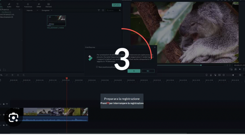Expand the Enregistrer dropdown
This screenshot has height=135, width=245.
pyautogui.click(x=47, y=10)
